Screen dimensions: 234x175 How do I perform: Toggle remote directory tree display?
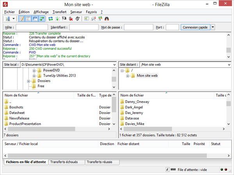(x=35, y=19)
